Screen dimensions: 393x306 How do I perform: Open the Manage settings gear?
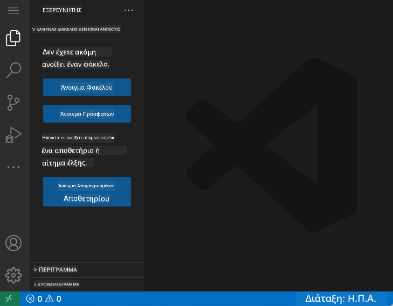[13, 275]
